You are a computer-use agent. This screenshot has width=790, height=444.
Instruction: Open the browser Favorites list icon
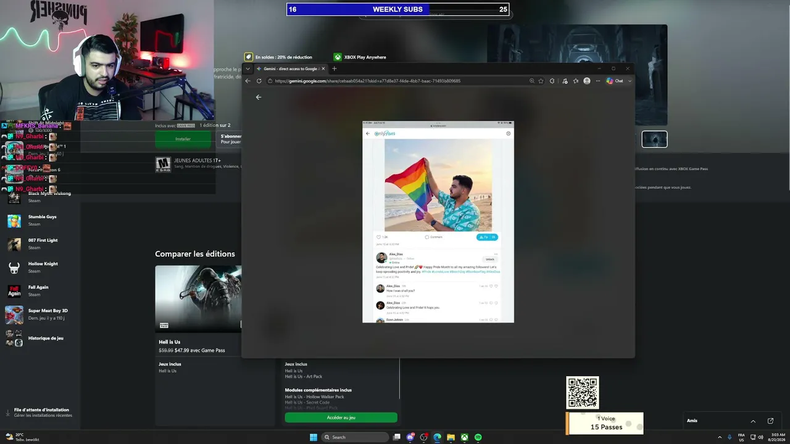pyautogui.click(x=576, y=81)
